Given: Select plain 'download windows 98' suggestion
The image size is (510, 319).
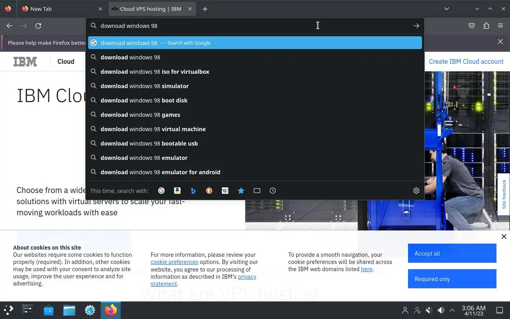Looking at the screenshot, I should [255, 57].
